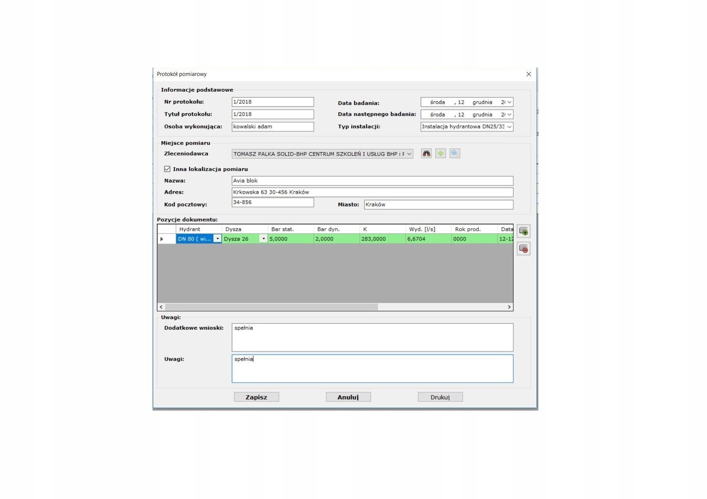Click the binoculars search client icon
This screenshot has width=707, height=499.
pyautogui.click(x=426, y=154)
